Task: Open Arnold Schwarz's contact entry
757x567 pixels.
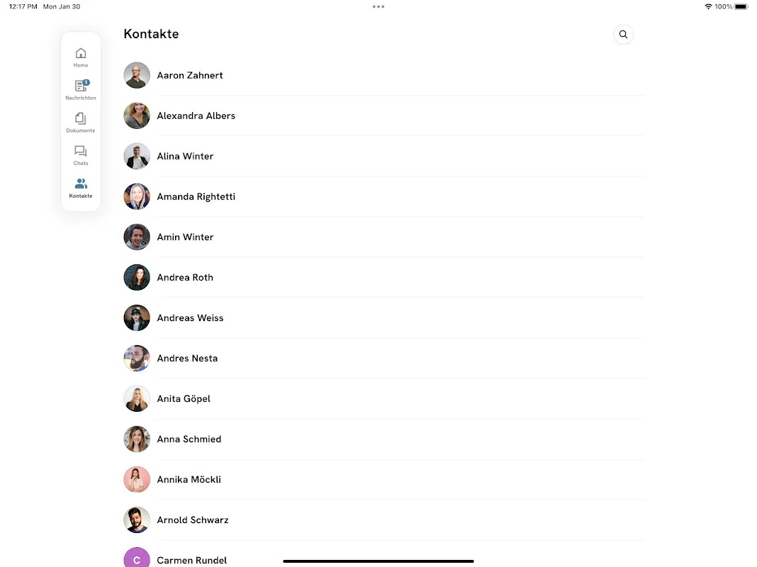Action: click(x=383, y=520)
